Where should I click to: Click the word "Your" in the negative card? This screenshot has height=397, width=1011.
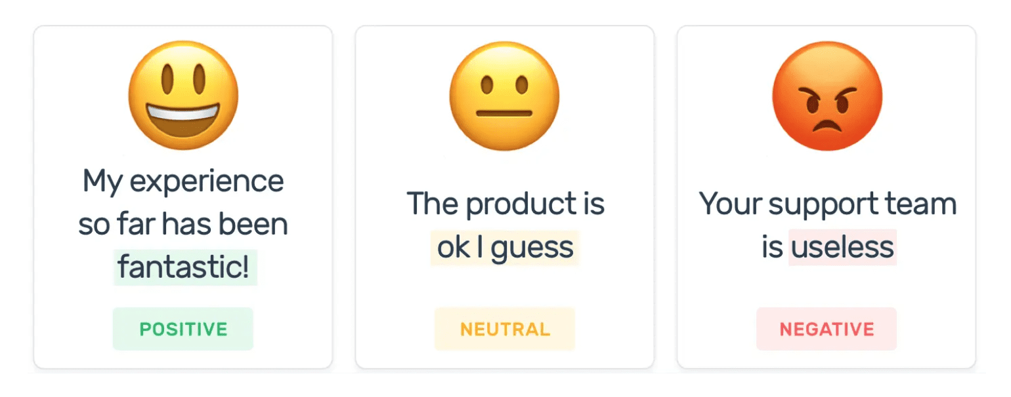pyautogui.click(x=730, y=204)
